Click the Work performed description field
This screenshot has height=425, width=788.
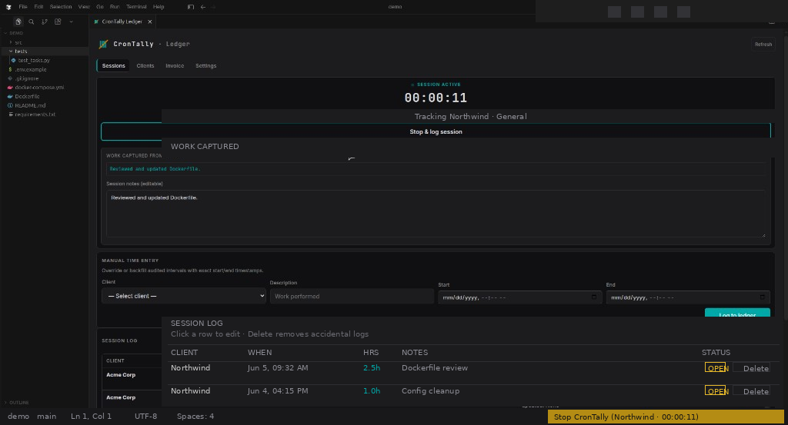(x=352, y=296)
